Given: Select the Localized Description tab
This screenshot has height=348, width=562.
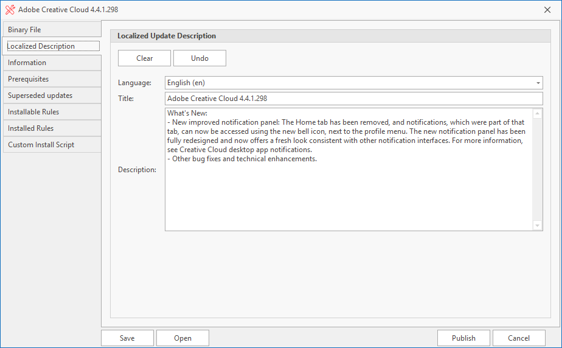Looking at the screenshot, I should tap(52, 46).
